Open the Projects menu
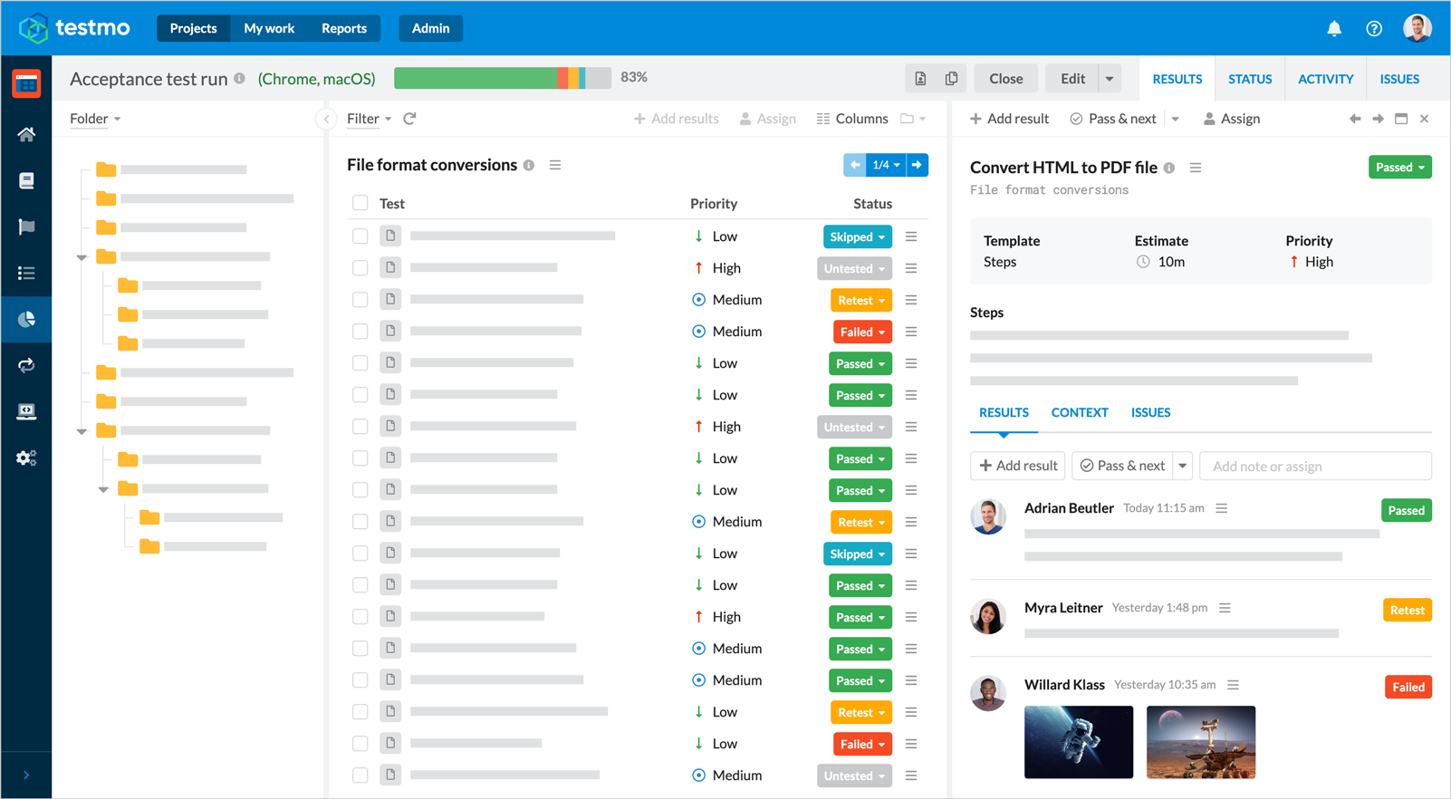Viewport: 1451px width, 799px height. tap(194, 28)
